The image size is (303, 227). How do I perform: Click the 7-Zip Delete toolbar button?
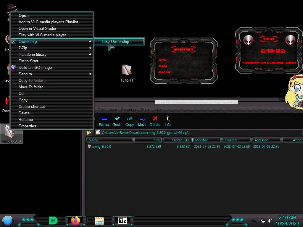pyautogui.click(x=155, y=121)
